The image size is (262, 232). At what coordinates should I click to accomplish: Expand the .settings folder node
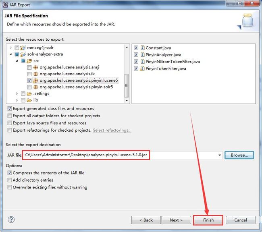[x=17, y=94]
